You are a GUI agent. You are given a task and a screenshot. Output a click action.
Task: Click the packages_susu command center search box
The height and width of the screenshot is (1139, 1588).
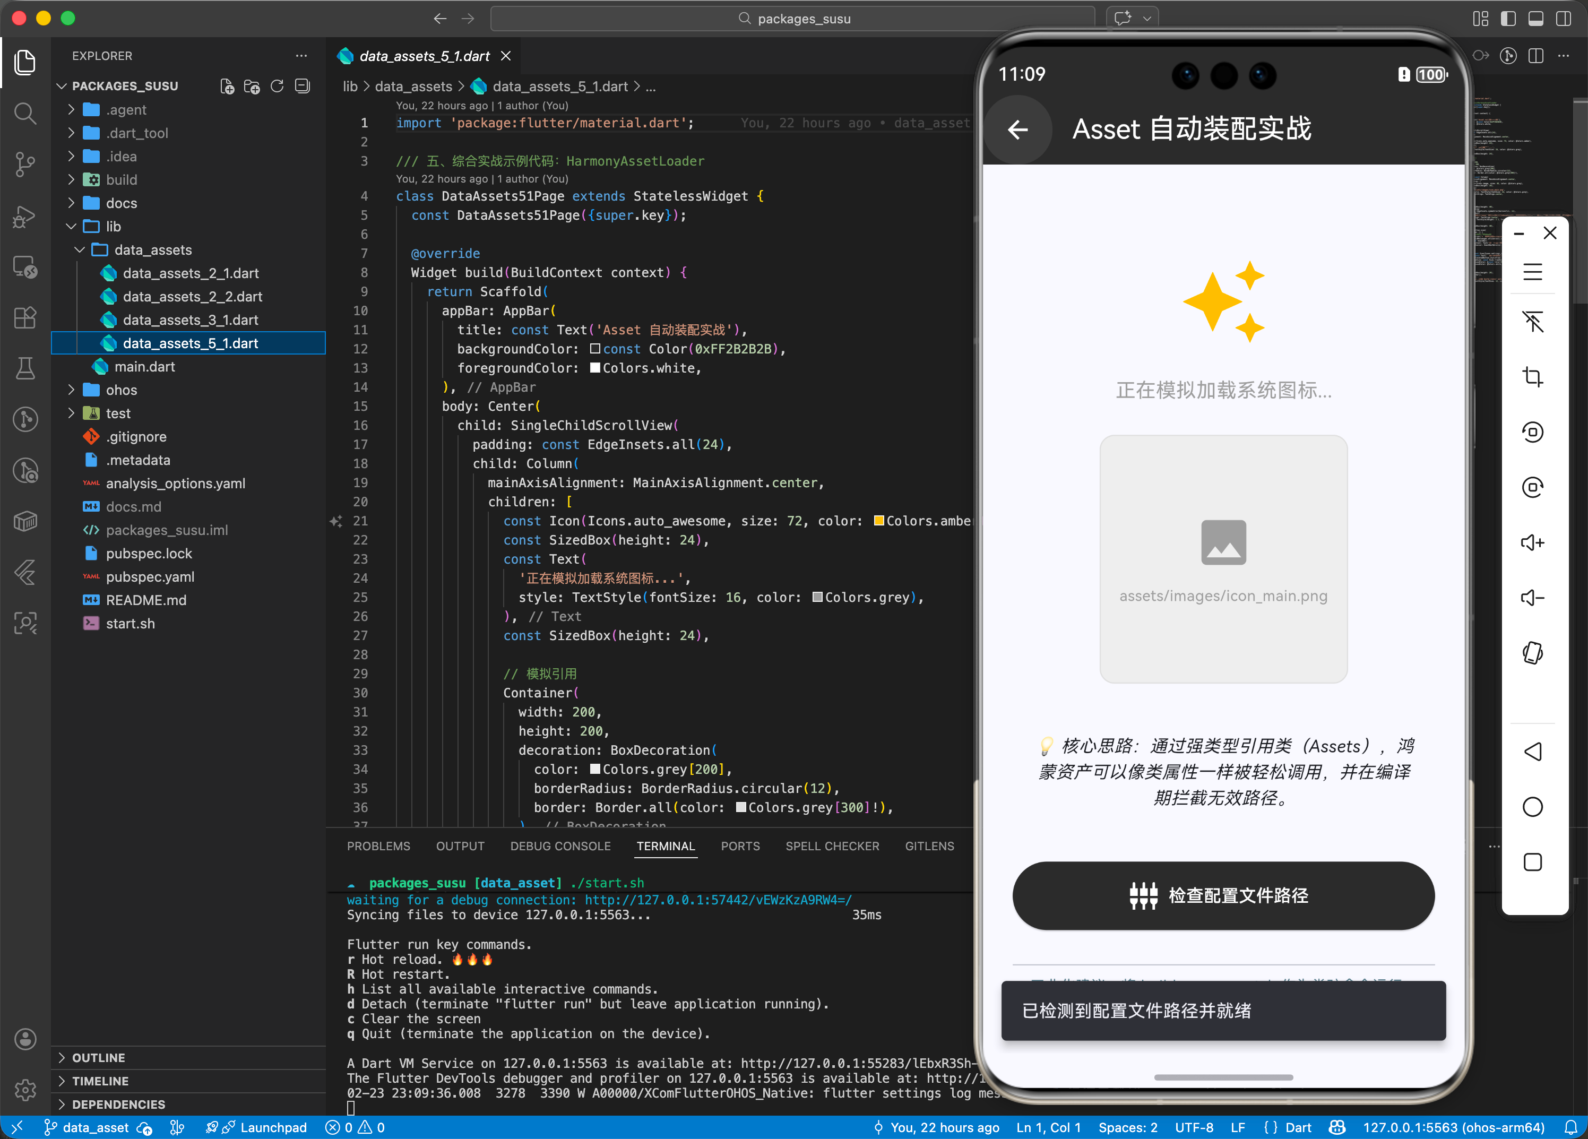(792, 18)
